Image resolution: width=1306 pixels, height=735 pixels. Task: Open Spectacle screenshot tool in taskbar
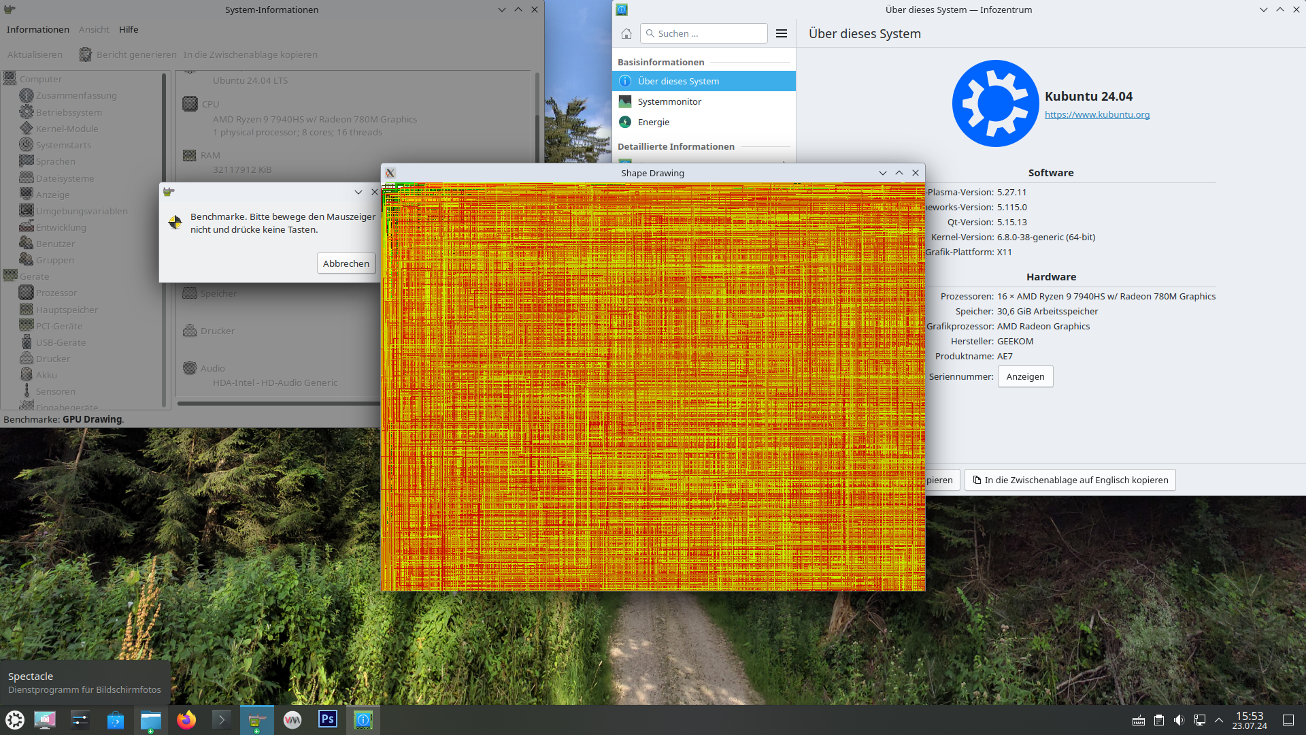pyautogui.click(x=45, y=719)
